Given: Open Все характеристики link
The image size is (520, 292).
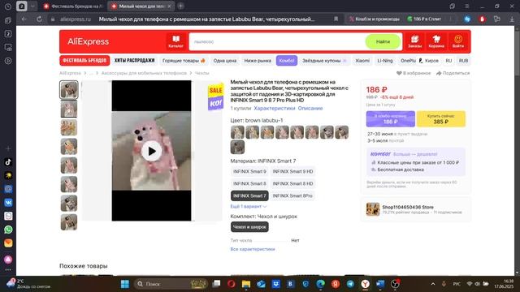Looking at the screenshot, I should point(253,249).
